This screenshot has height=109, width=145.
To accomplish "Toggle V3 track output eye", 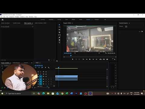I will pos(46,72).
